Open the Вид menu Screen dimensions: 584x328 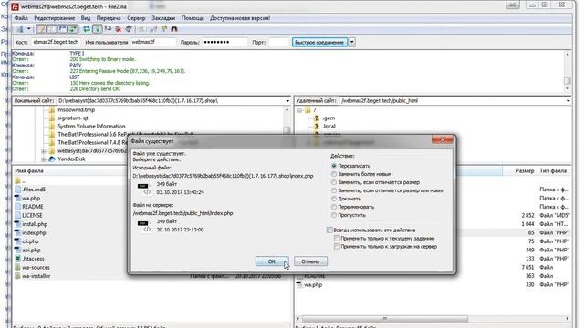coord(85,18)
